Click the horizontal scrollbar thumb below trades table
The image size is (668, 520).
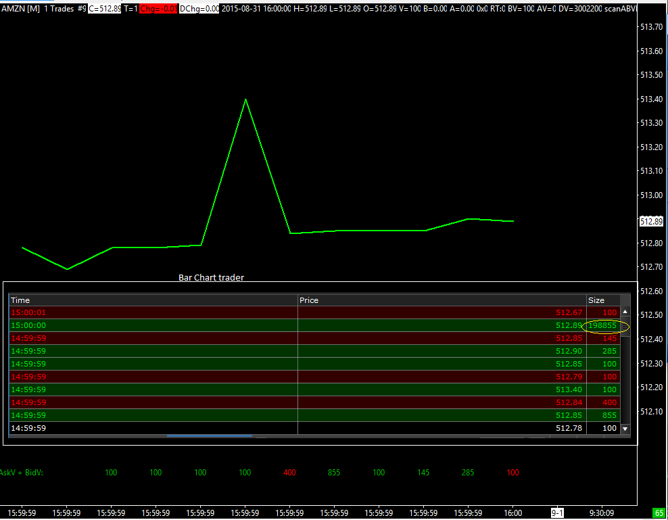(x=210, y=437)
